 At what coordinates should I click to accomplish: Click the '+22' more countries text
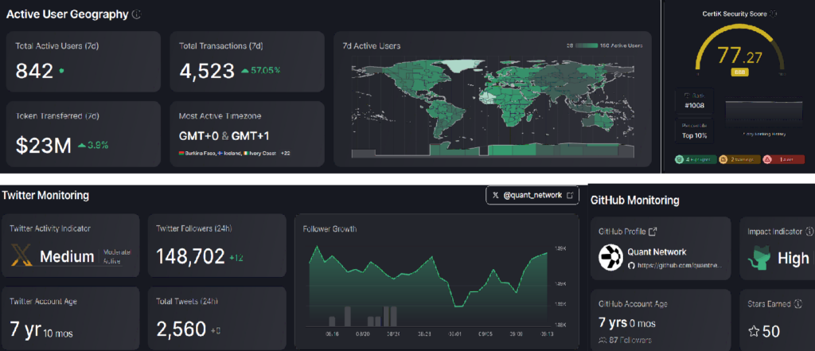tap(286, 154)
